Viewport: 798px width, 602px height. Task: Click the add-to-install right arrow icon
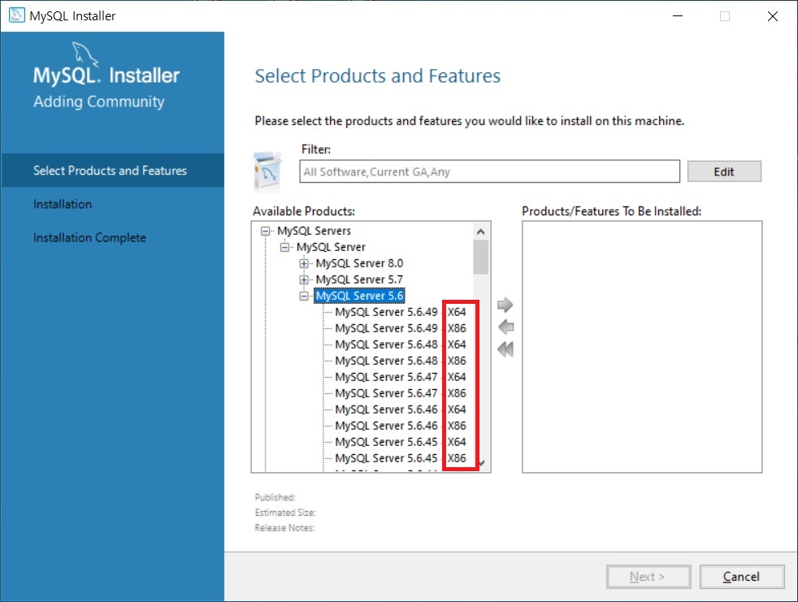tap(505, 305)
